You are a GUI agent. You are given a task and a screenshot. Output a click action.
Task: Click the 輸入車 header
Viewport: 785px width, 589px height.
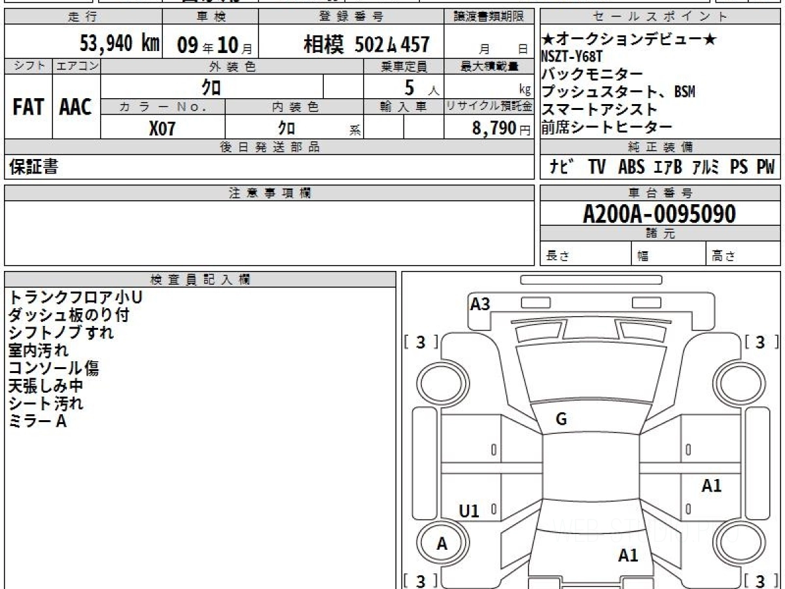coord(404,107)
